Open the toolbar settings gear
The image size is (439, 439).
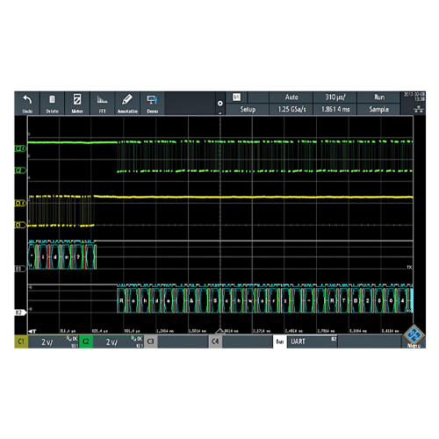[220, 104]
